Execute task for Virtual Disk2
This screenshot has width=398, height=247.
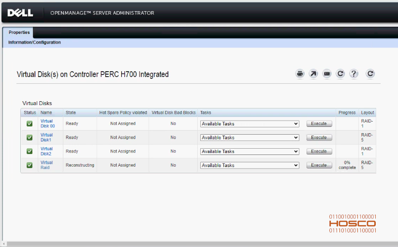click(x=319, y=151)
